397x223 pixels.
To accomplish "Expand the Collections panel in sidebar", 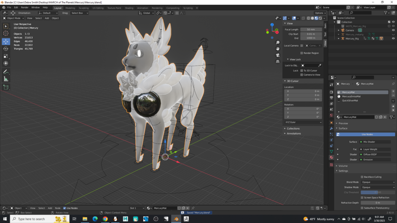I will [x=293, y=129].
